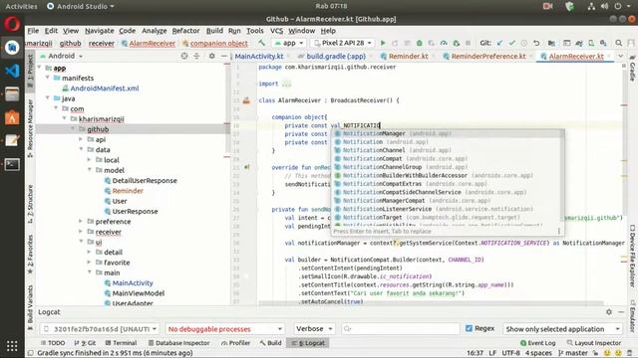Screen dimensions: 638x358
Task: Open the Files app in the dock
Action: click(x=12, y=94)
